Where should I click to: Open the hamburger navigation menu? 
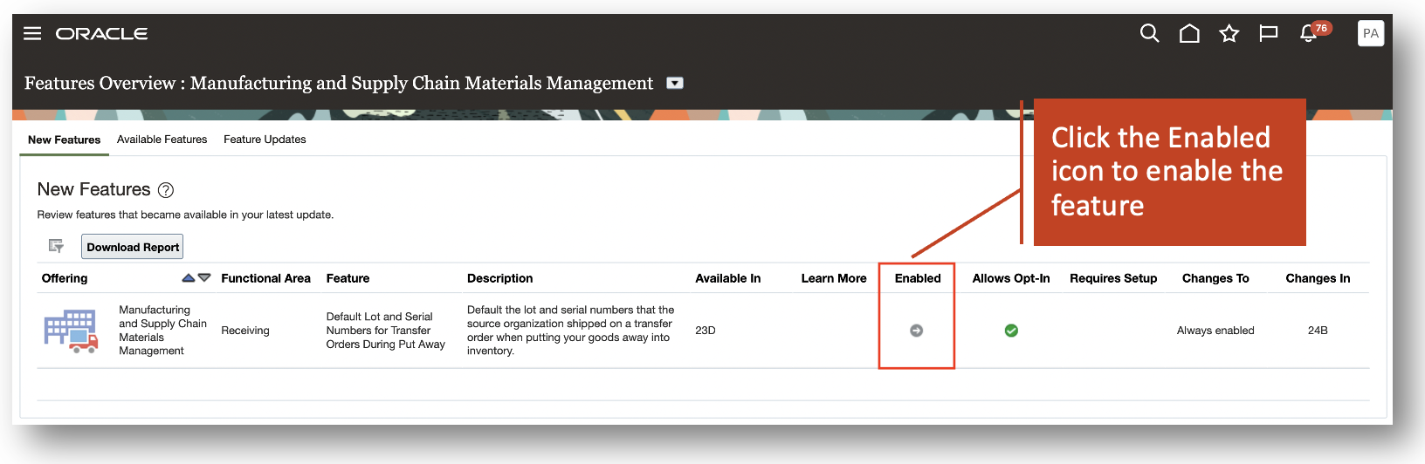32,33
